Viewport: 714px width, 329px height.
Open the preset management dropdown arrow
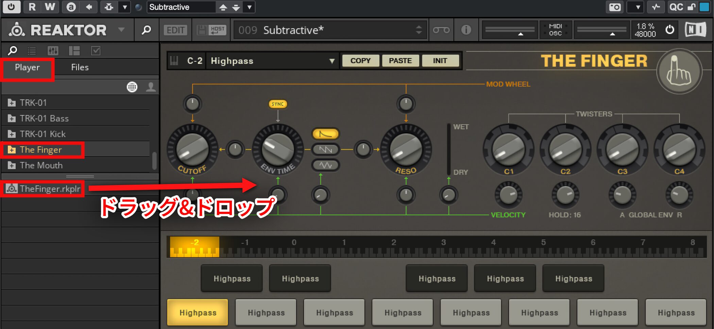[x=249, y=7]
